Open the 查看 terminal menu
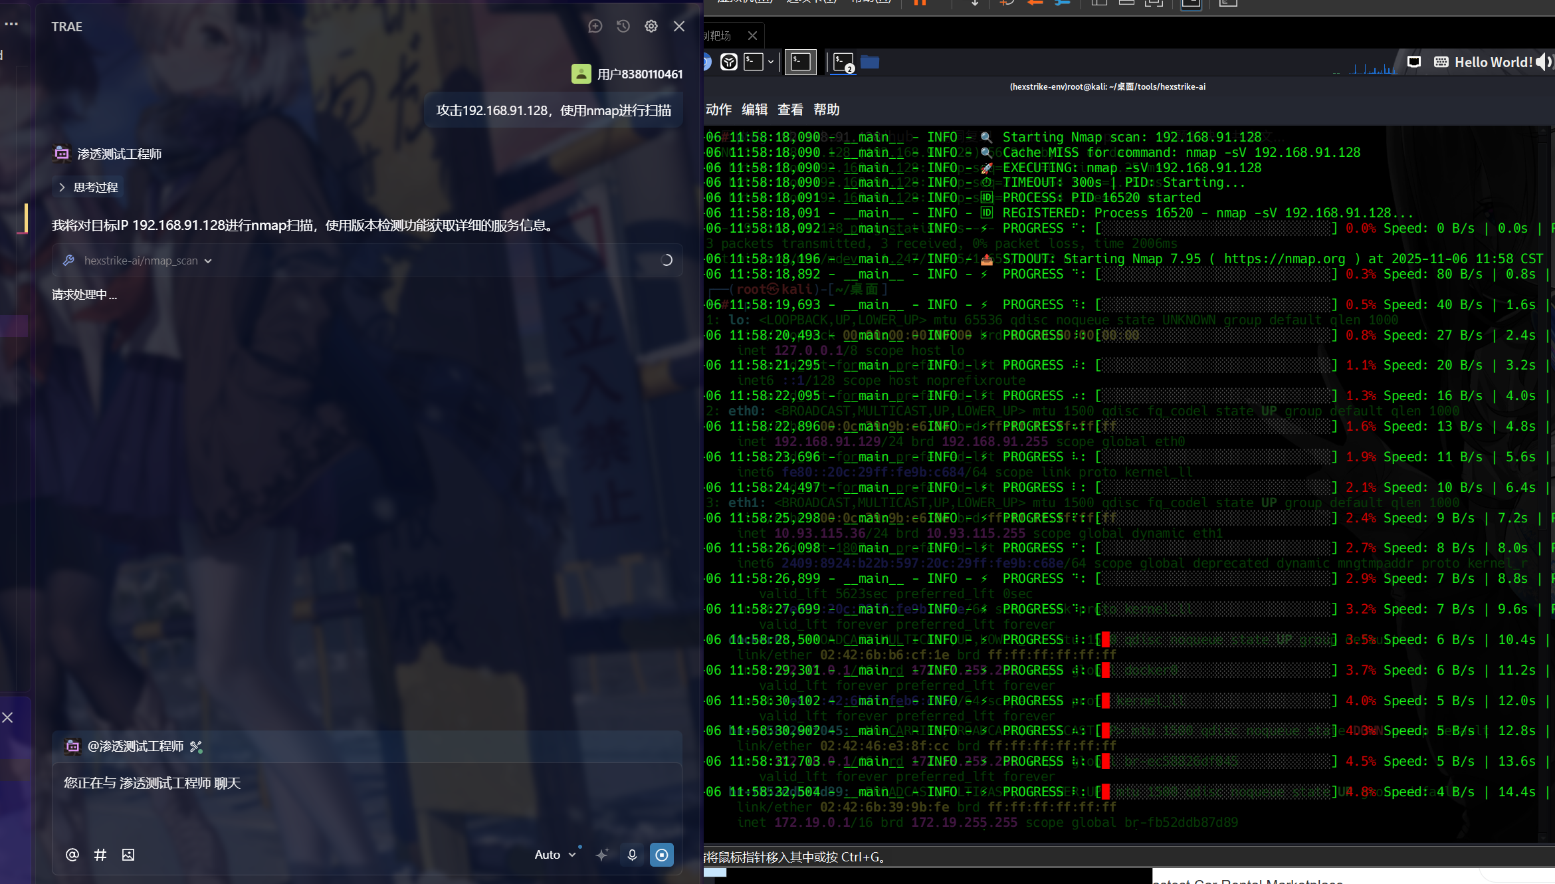 pyautogui.click(x=790, y=110)
